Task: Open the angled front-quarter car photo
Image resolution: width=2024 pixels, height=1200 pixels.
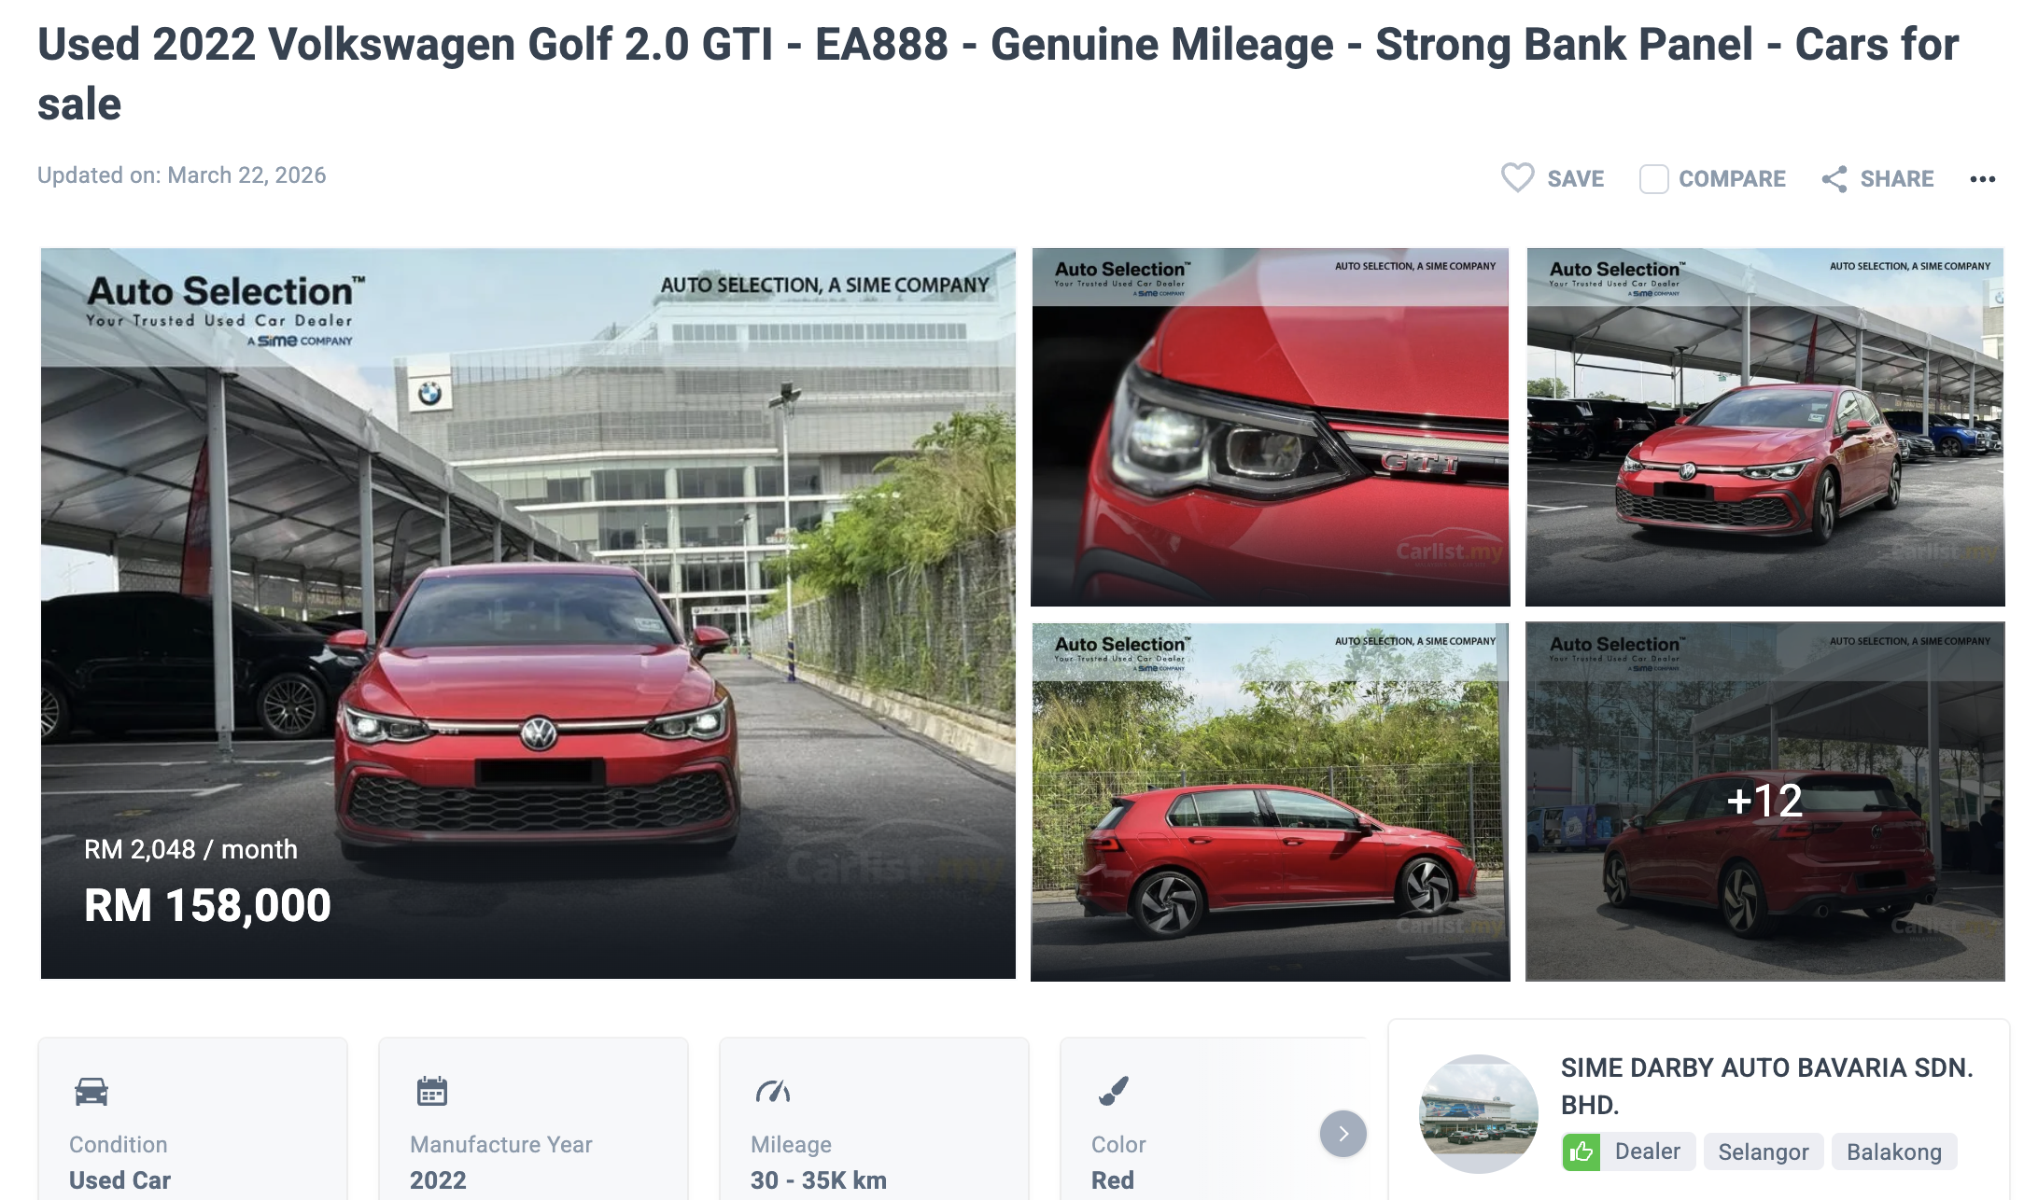Action: [1764, 427]
